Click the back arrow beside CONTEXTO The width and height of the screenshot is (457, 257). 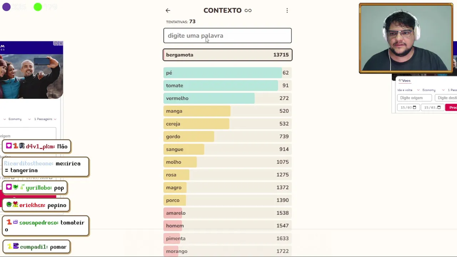point(168,11)
